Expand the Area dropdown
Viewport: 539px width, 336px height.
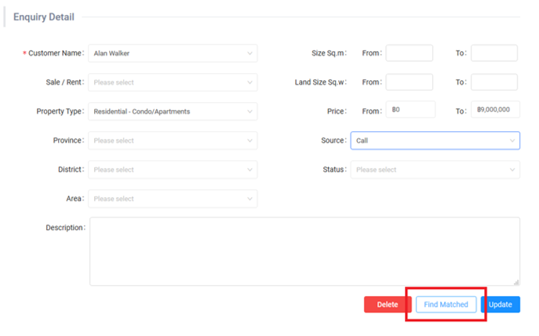(173, 199)
